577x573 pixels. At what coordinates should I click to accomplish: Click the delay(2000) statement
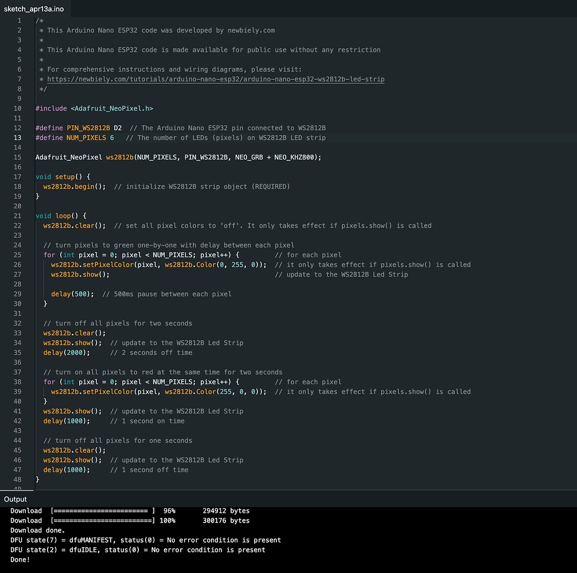(x=67, y=352)
